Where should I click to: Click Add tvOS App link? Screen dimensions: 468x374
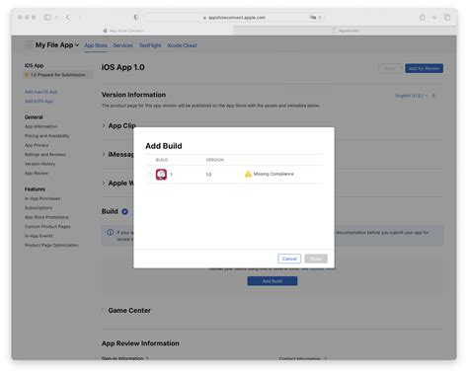[x=39, y=101]
